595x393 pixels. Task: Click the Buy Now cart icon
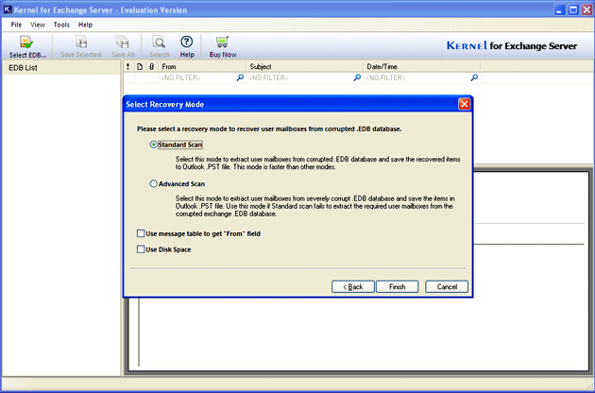pos(222,42)
